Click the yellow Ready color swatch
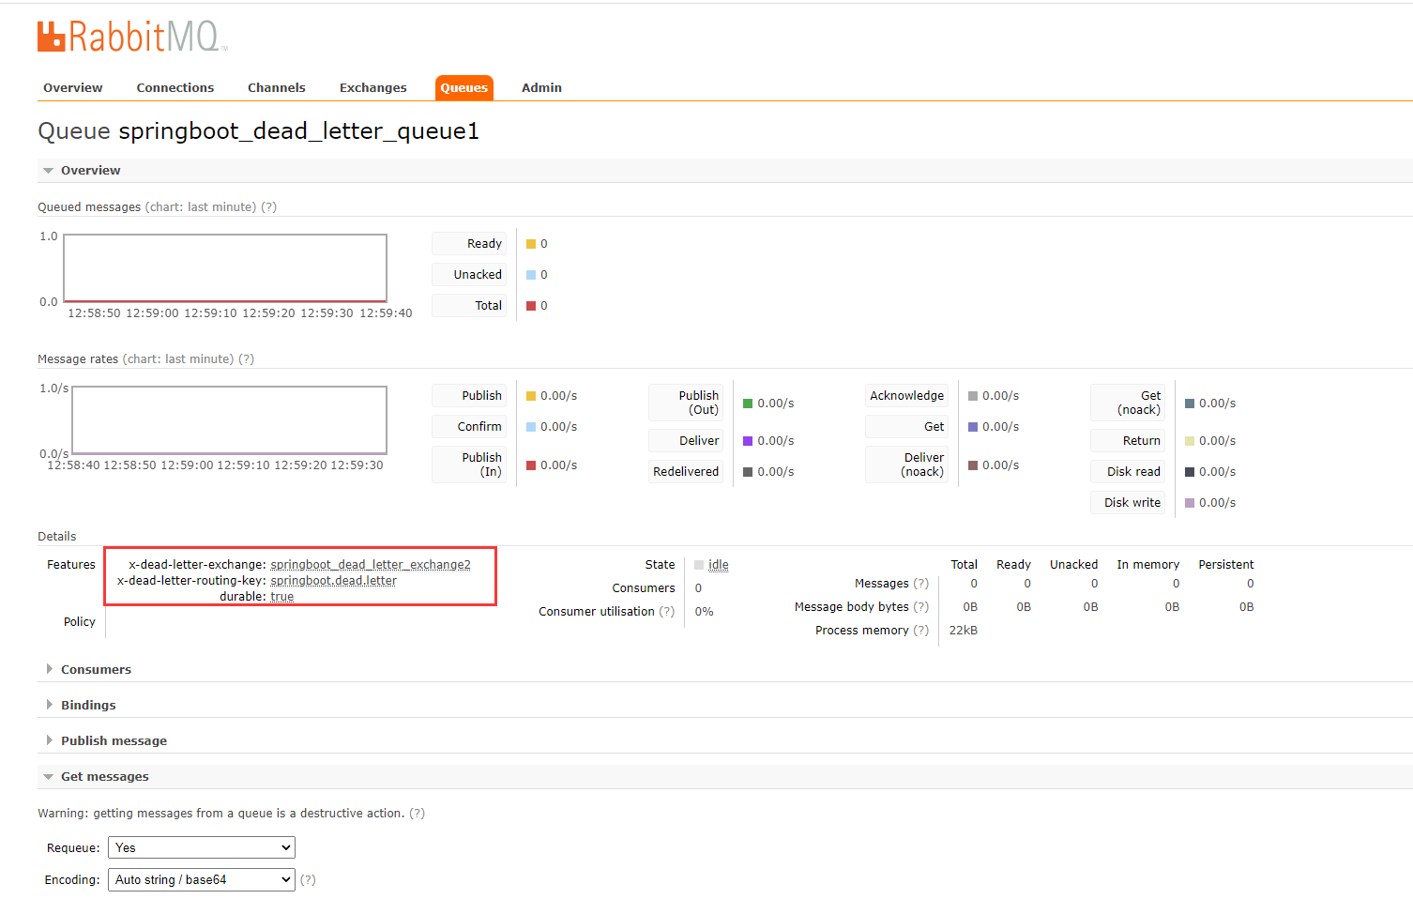The image size is (1413, 899). 531,244
